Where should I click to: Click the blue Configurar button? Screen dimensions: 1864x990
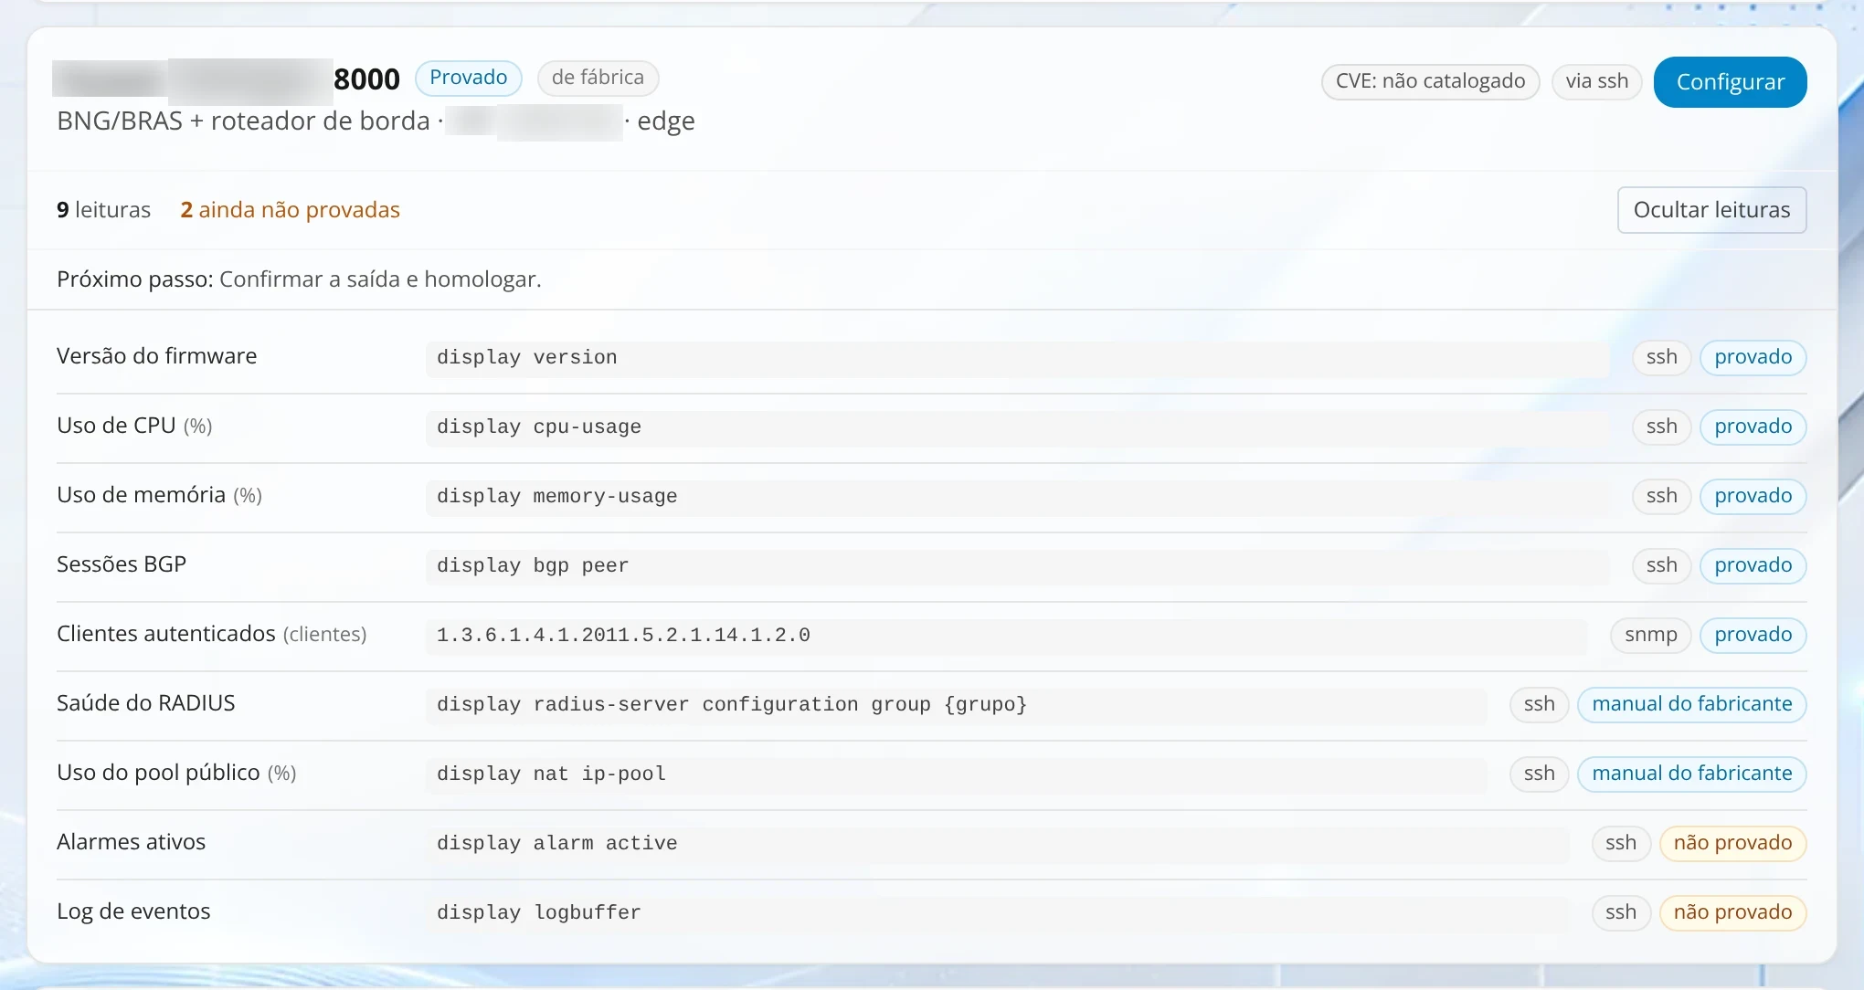pos(1730,82)
